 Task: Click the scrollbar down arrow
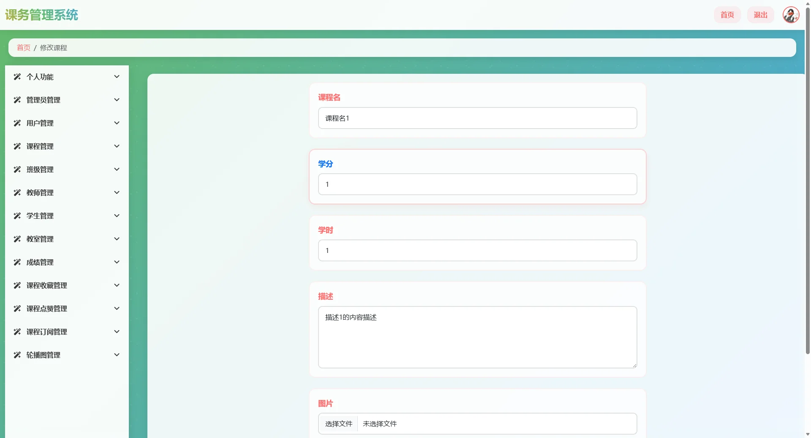pos(808,434)
